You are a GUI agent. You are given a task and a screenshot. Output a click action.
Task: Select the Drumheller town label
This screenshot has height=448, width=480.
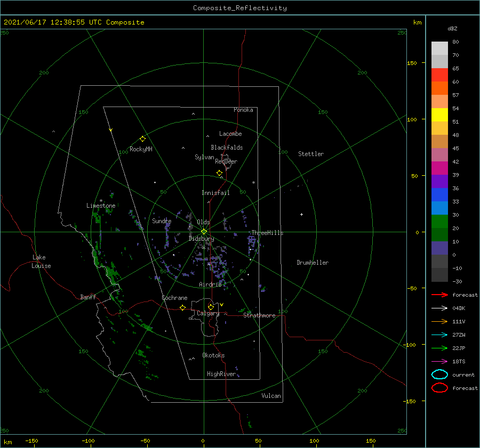pyautogui.click(x=313, y=263)
